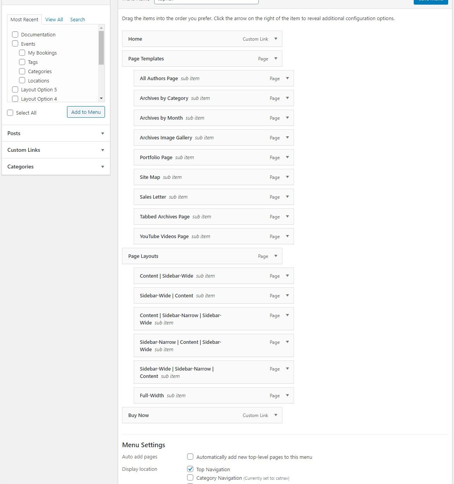
Task: Expand Site Map sub item arrow
Action: point(287,177)
